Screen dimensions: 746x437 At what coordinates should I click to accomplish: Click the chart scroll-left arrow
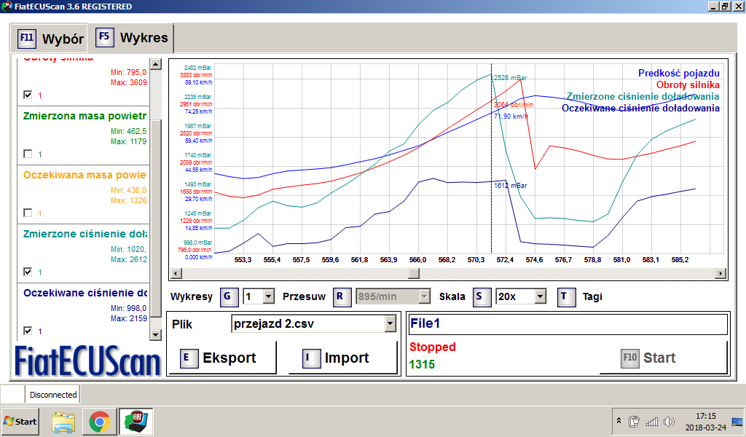pos(176,273)
